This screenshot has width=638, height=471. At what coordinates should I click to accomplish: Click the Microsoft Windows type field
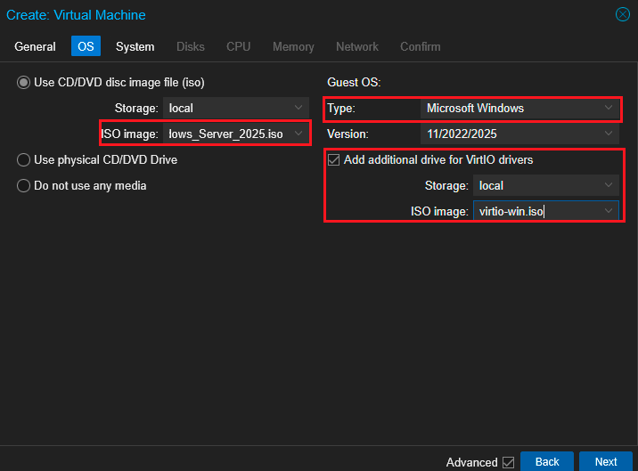click(508, 108)
